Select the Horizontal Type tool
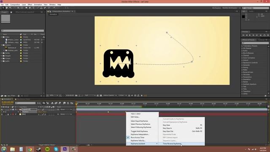 (x=34, y=8)
